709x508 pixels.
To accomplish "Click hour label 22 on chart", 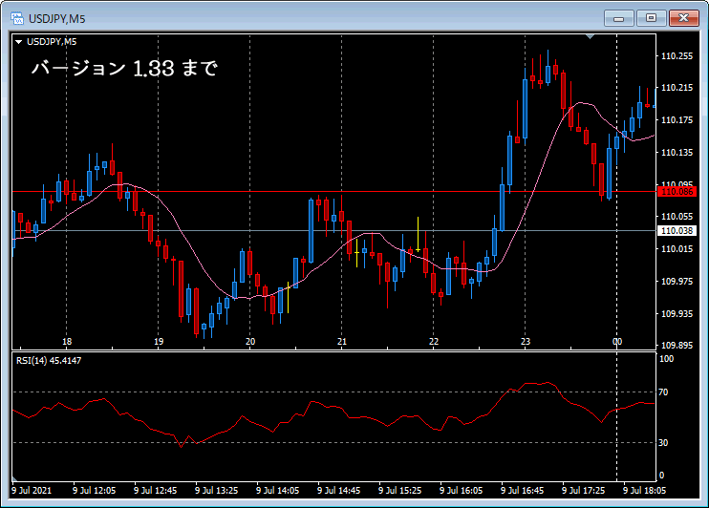I will coord(434,342).
